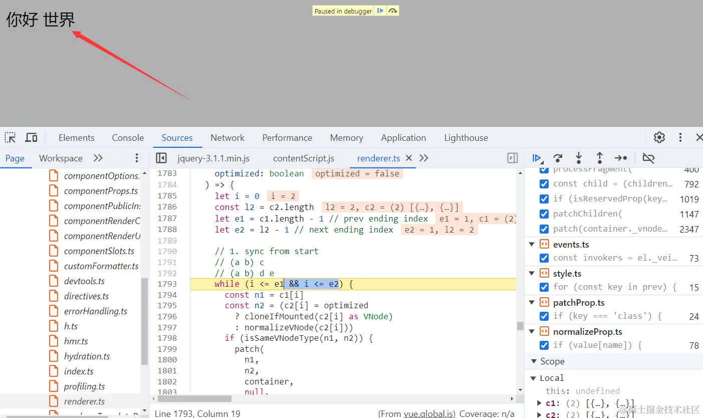This screenshot has width=703, height=418.
Task: Open componentSlots.ts file
Action: coord(99,251)
